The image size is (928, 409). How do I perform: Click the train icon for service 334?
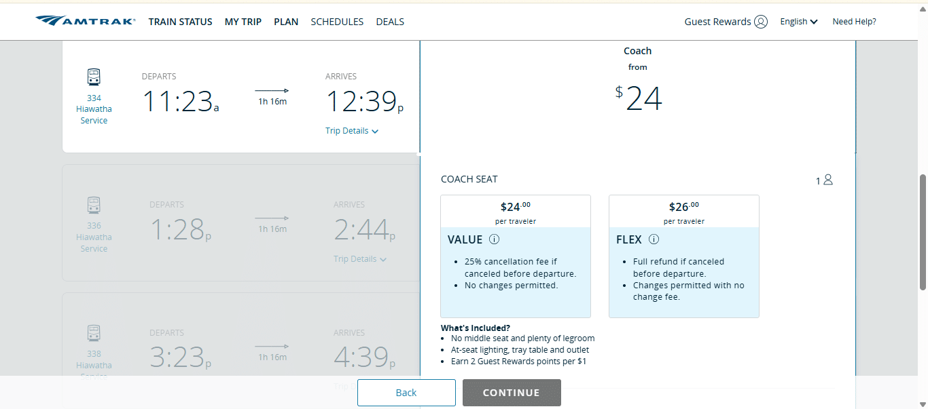point(93,76)
